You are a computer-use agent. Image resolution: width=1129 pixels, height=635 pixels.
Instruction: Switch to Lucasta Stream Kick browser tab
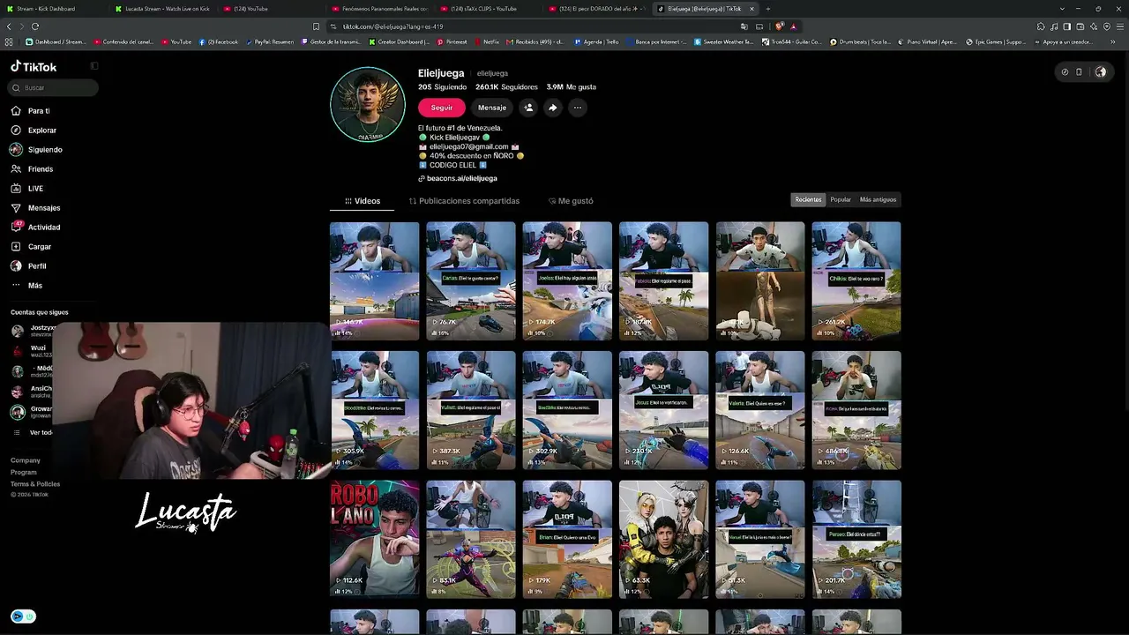[x=162, y=9]
